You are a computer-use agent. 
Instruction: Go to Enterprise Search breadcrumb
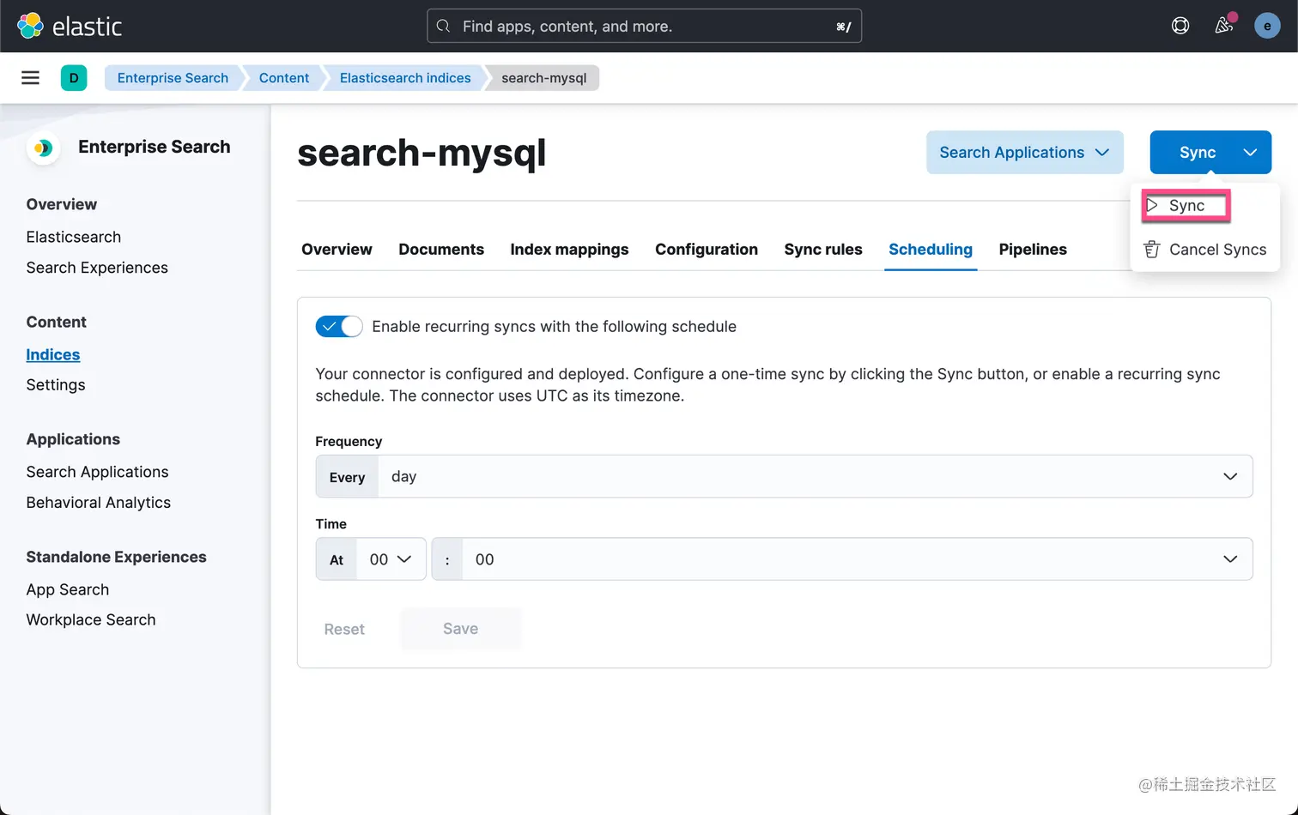coord(173,78)
